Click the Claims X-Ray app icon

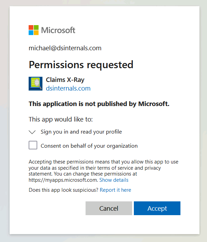point(36,84)
